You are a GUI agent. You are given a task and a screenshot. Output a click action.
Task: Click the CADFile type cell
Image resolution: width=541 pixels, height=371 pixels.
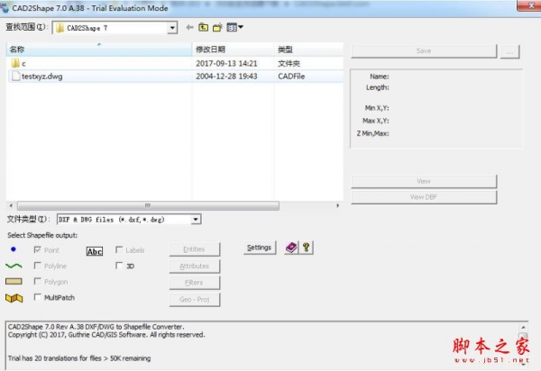291,77
